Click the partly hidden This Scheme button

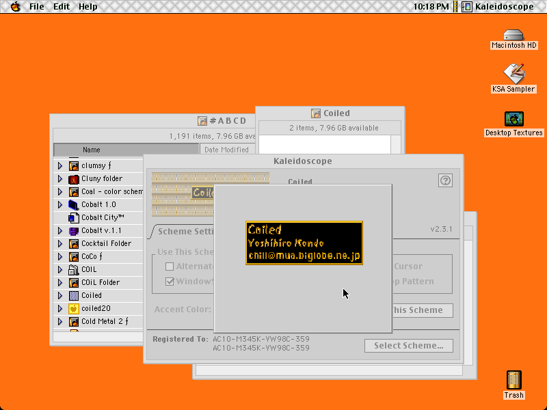pos(423,310)
